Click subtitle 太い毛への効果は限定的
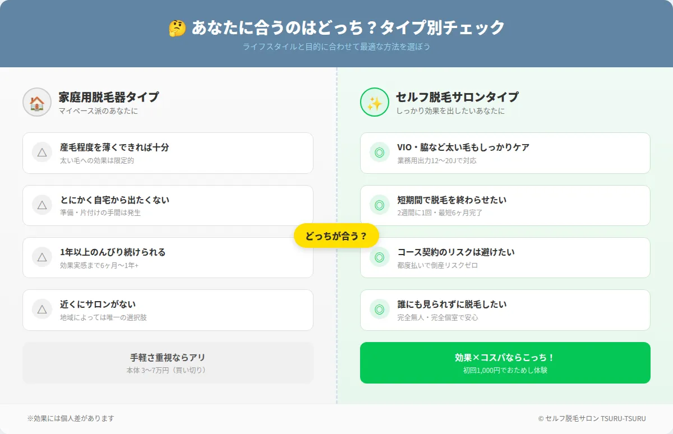This screenshot has height=434, width=673. point(97,160)
